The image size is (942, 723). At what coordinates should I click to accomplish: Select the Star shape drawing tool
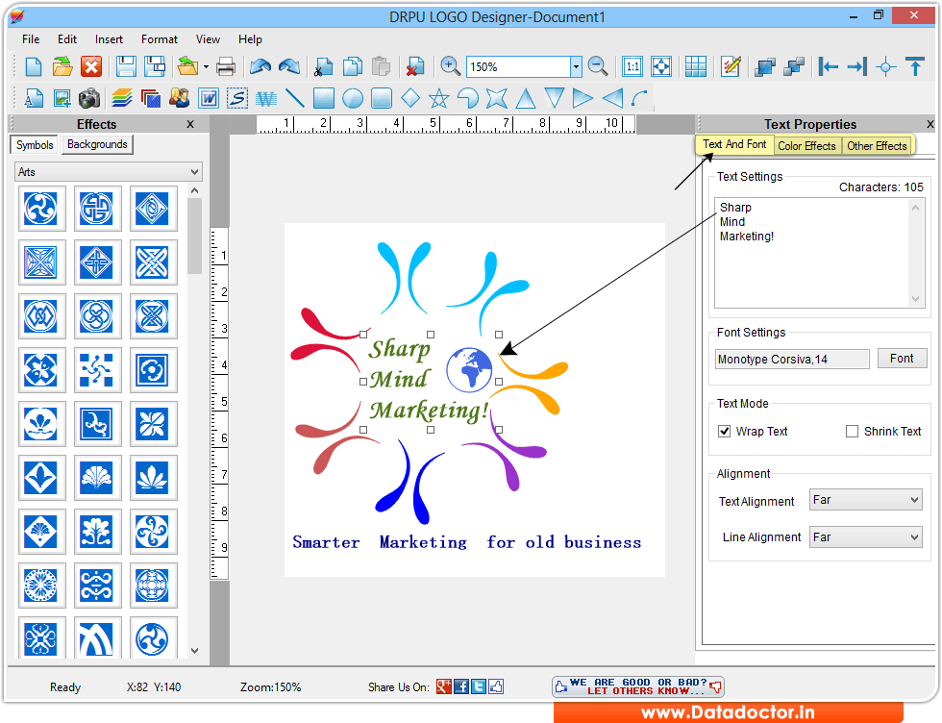pos(436,97)
